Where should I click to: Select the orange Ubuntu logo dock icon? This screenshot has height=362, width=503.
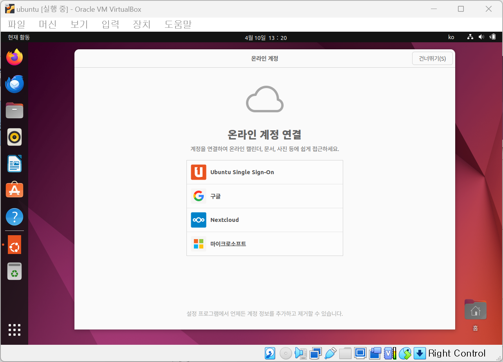click(x=14, y=245)
